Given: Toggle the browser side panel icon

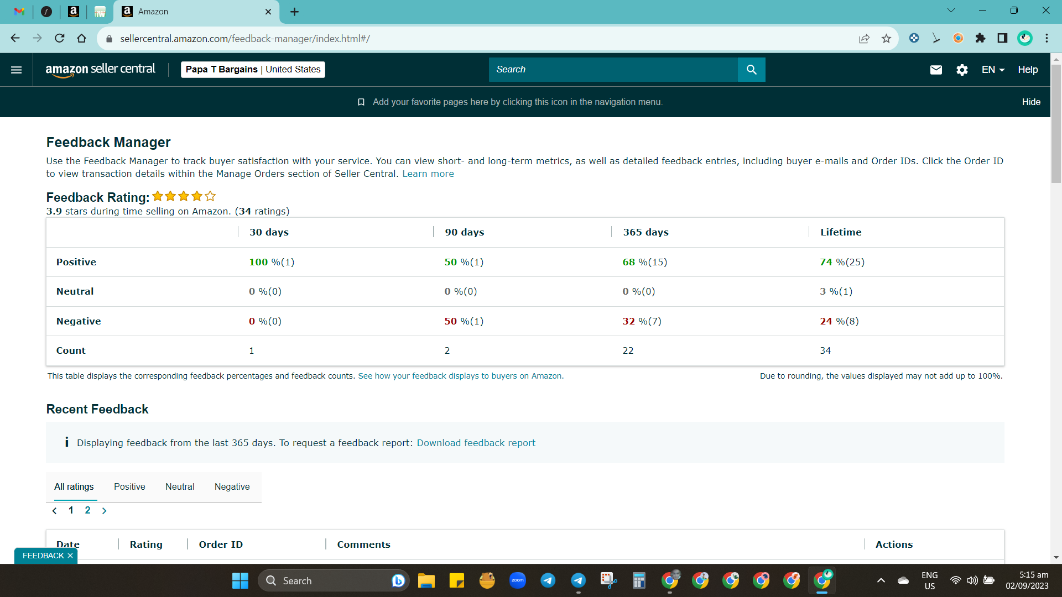Looking at the screenshot, I should (1002, 38).
